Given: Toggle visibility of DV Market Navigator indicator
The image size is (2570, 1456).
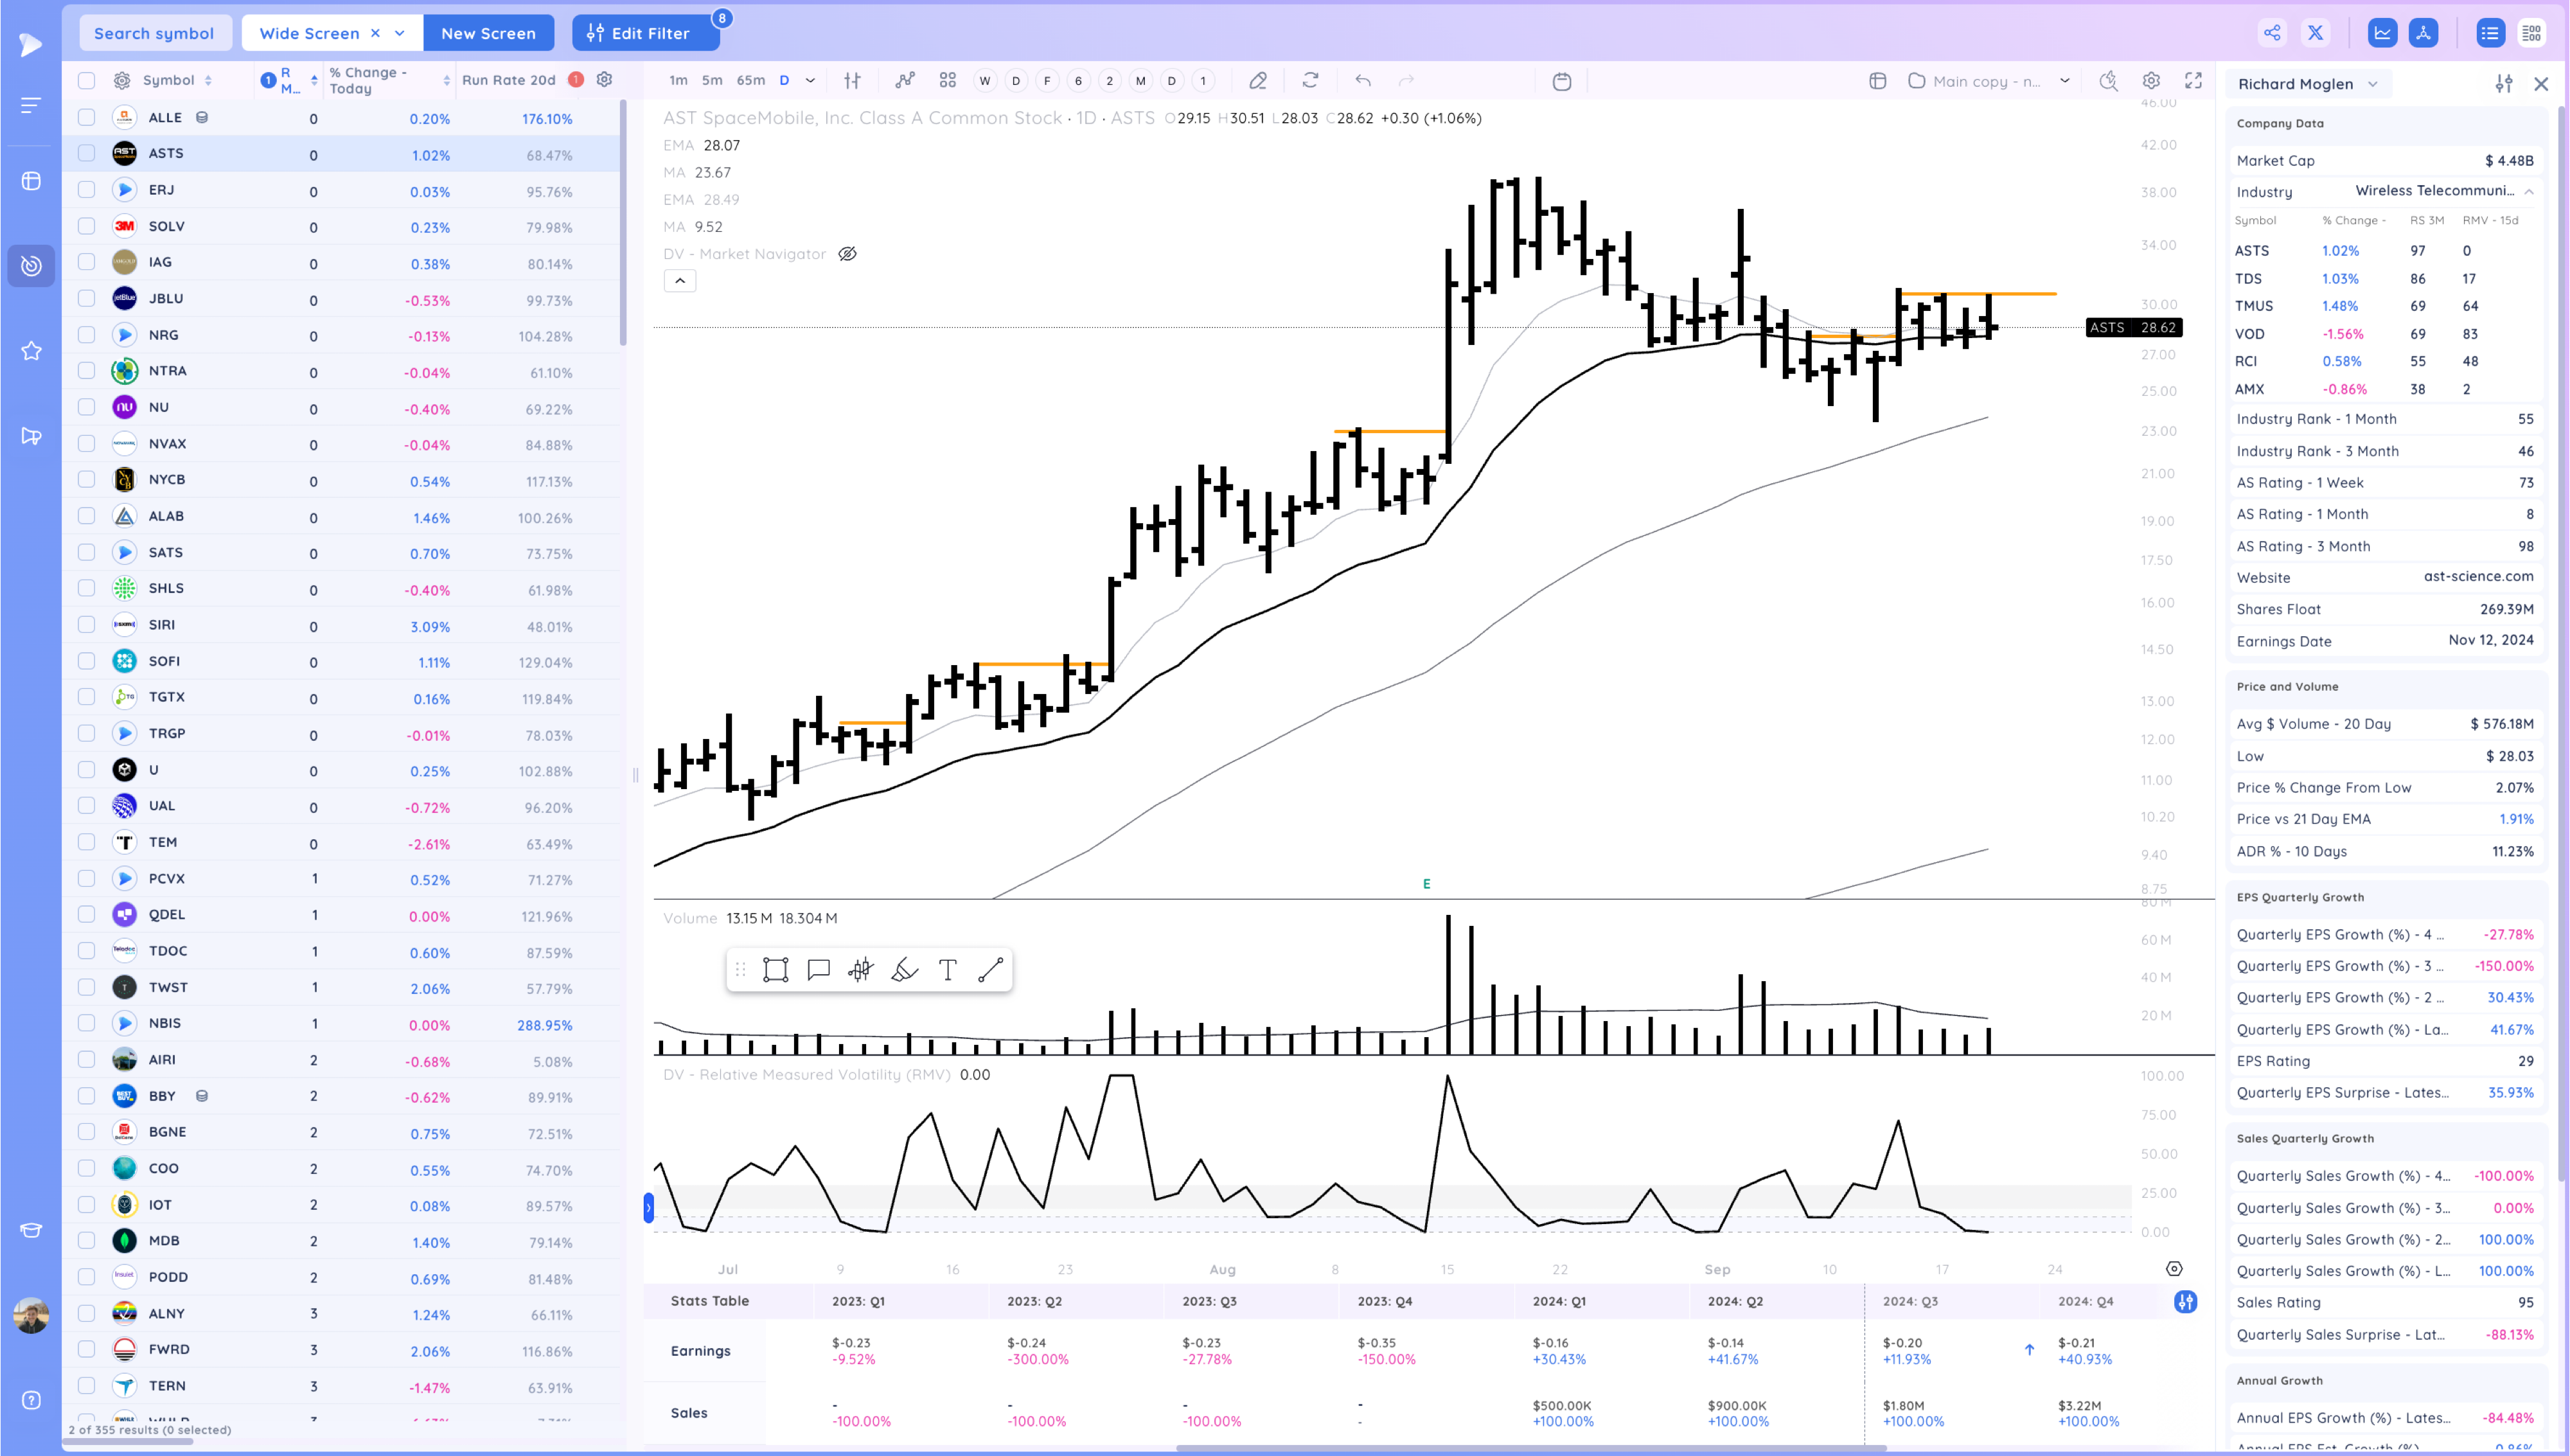Looking at the screenshot, I should coord(847,254).
